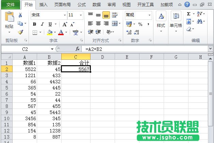
Task: Expand the formula bar chevron
Action: coord(211,48)
